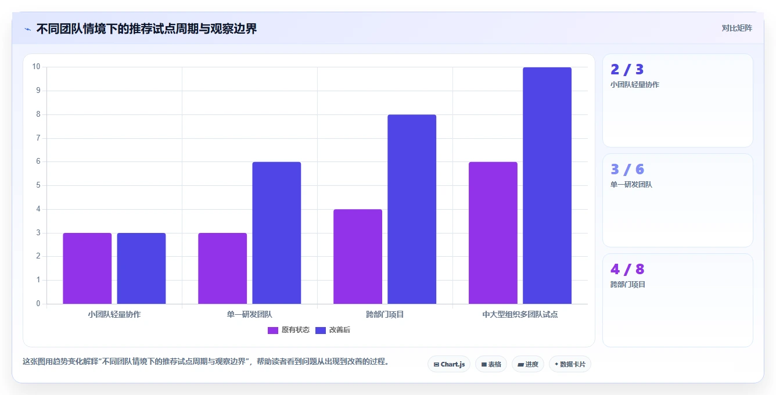
Task: Click the description text below the chart
Action: pos(206,361)
